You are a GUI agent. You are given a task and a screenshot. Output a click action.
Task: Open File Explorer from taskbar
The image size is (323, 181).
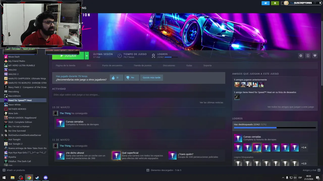tap(12, 178)
